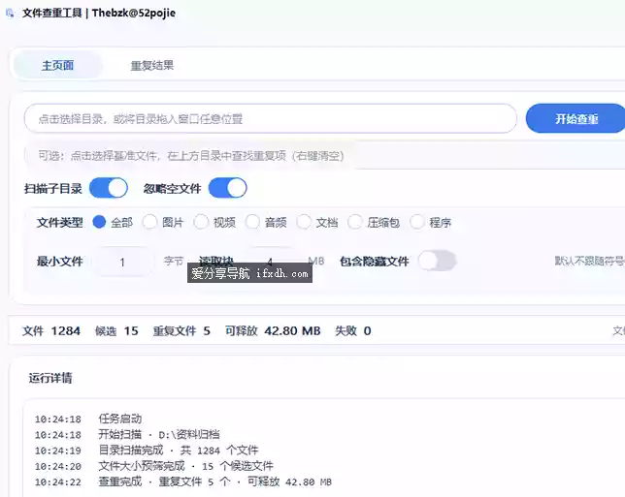Select the 程序 file type radio
Image resolution: width=625 pixels, height=497 pixels.
(x=417, y=222)
